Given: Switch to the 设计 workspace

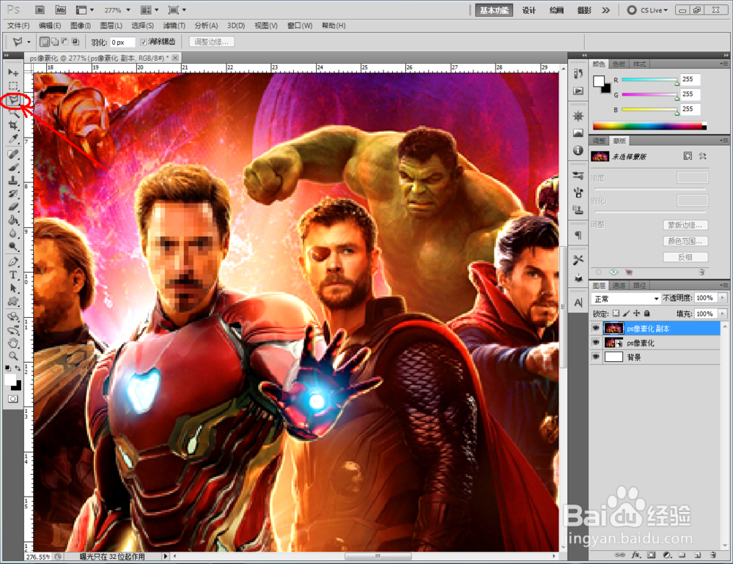Looking at the screenshot, I should tap(528, 10).
